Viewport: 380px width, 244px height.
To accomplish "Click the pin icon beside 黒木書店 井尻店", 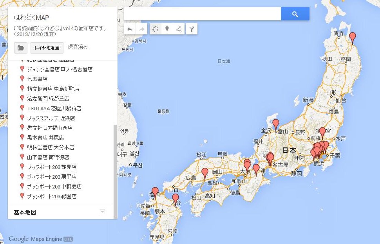I will [x=22, y=138].
